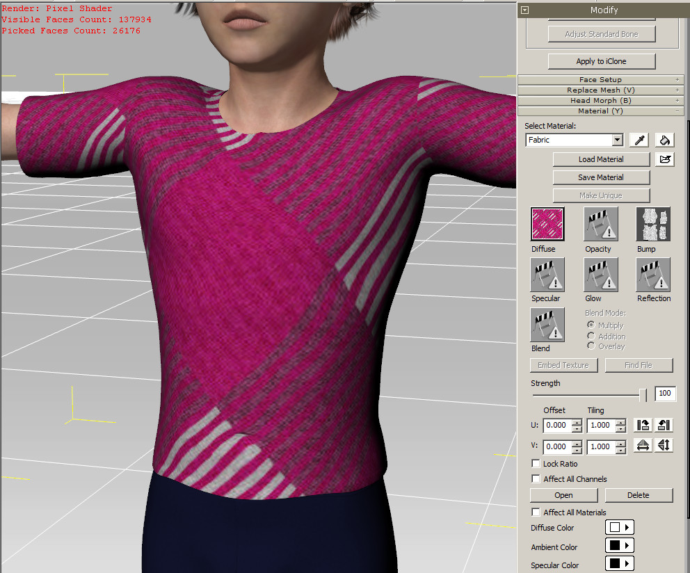Click the Open texture button
The height and width of the screenshot is (573, 690).
click(563, 495)
